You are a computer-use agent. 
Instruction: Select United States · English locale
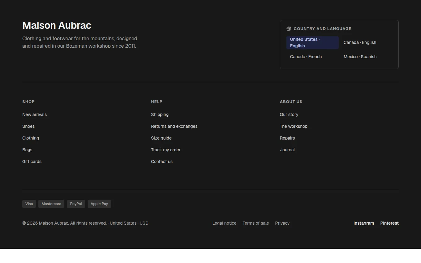[312, 43]
